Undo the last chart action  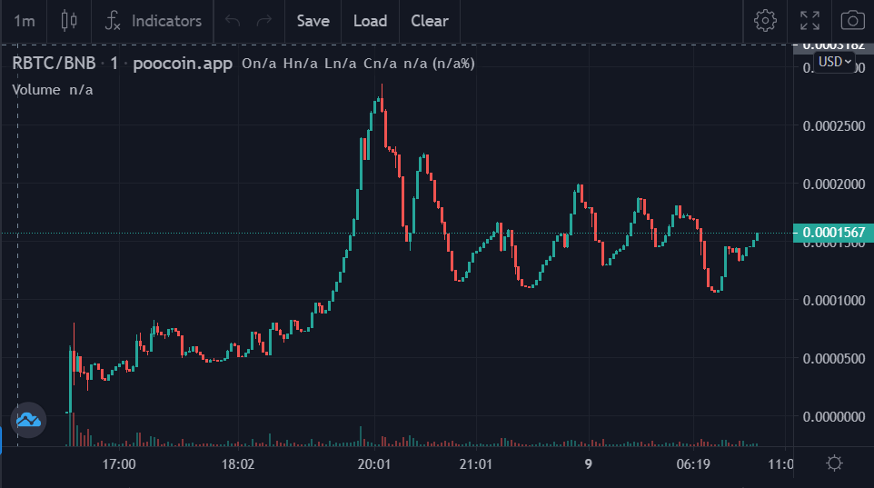click(233, 21)
